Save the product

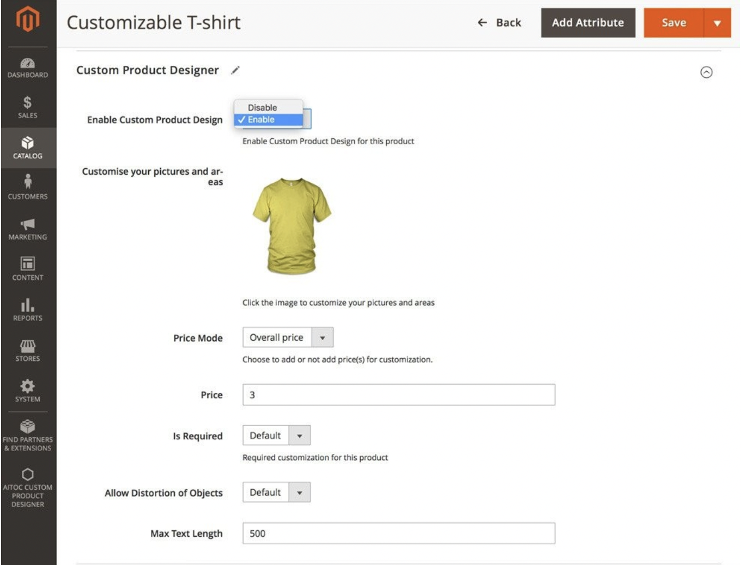[673, 22]
